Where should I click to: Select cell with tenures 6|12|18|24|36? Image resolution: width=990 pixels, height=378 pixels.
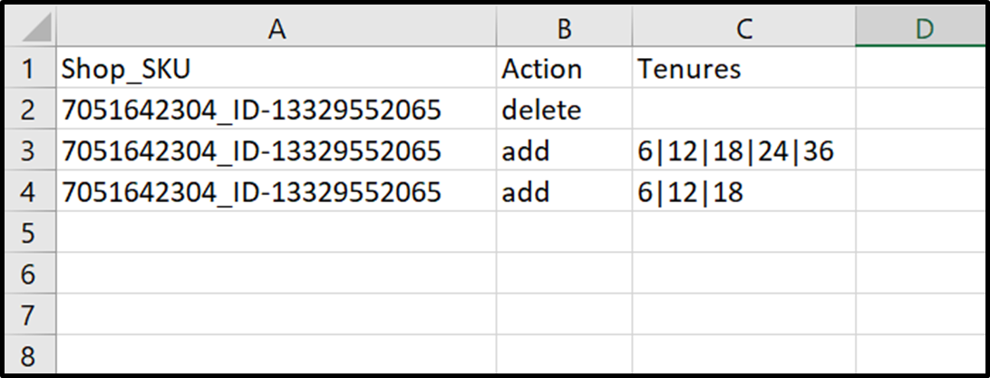[x=743, y=151]
